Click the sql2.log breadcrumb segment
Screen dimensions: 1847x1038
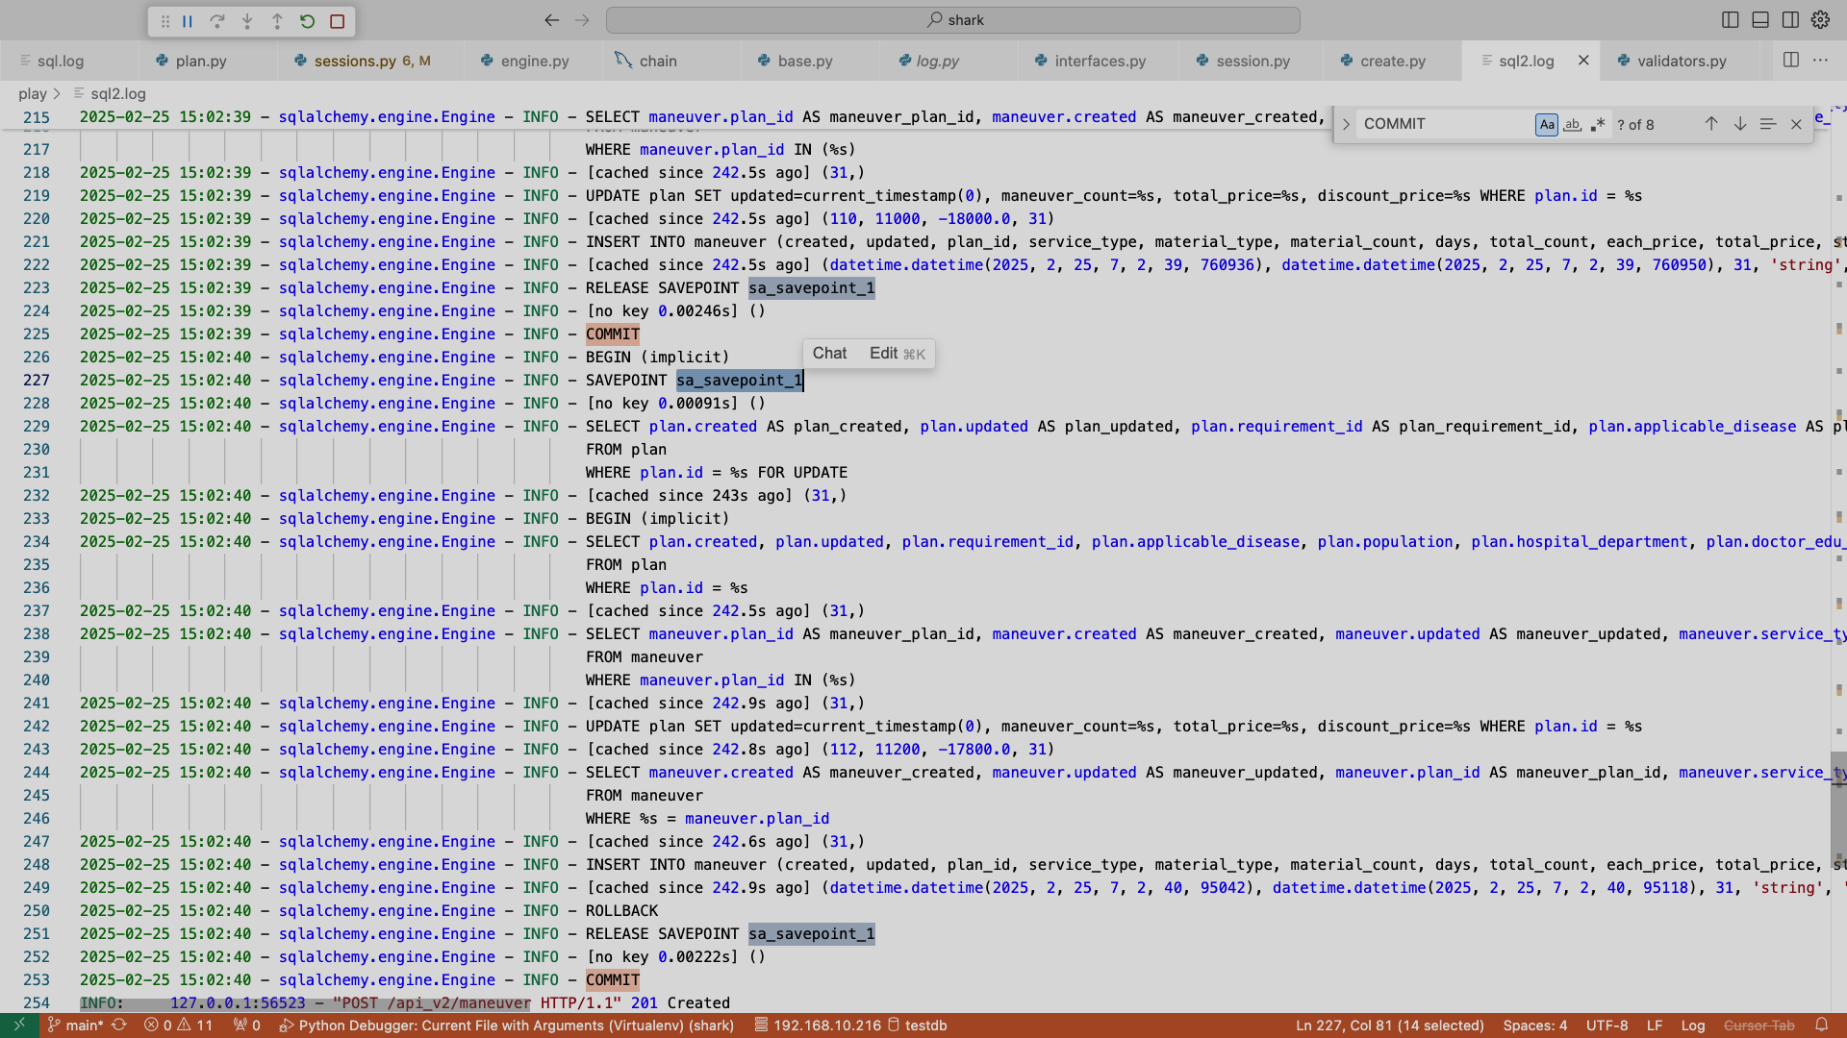118,93
